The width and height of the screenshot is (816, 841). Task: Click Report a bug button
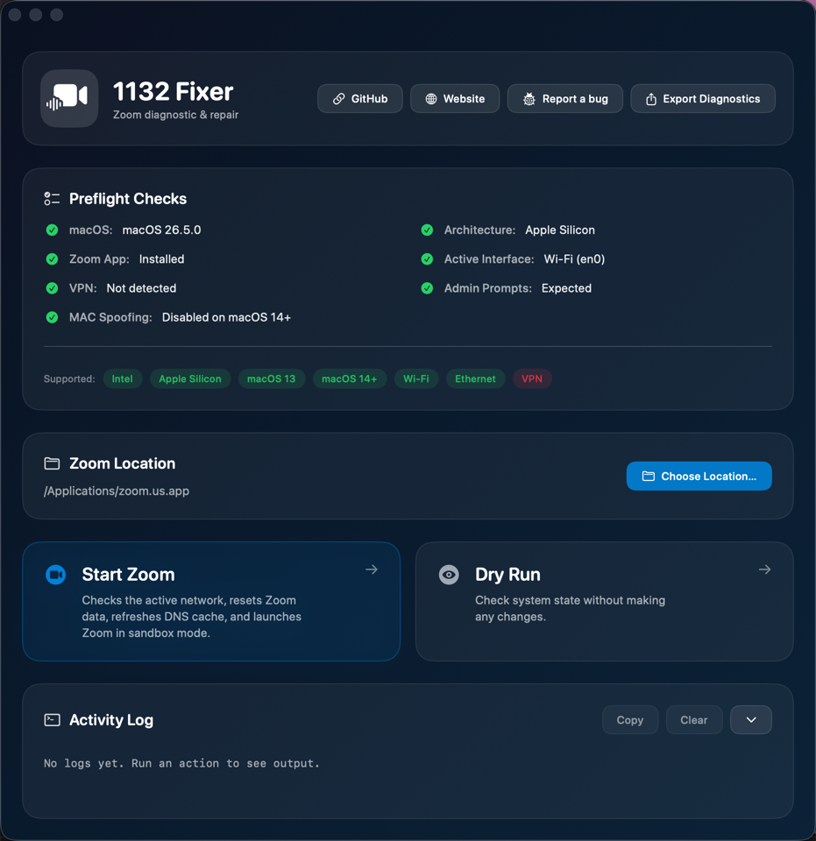click(565, 99)
